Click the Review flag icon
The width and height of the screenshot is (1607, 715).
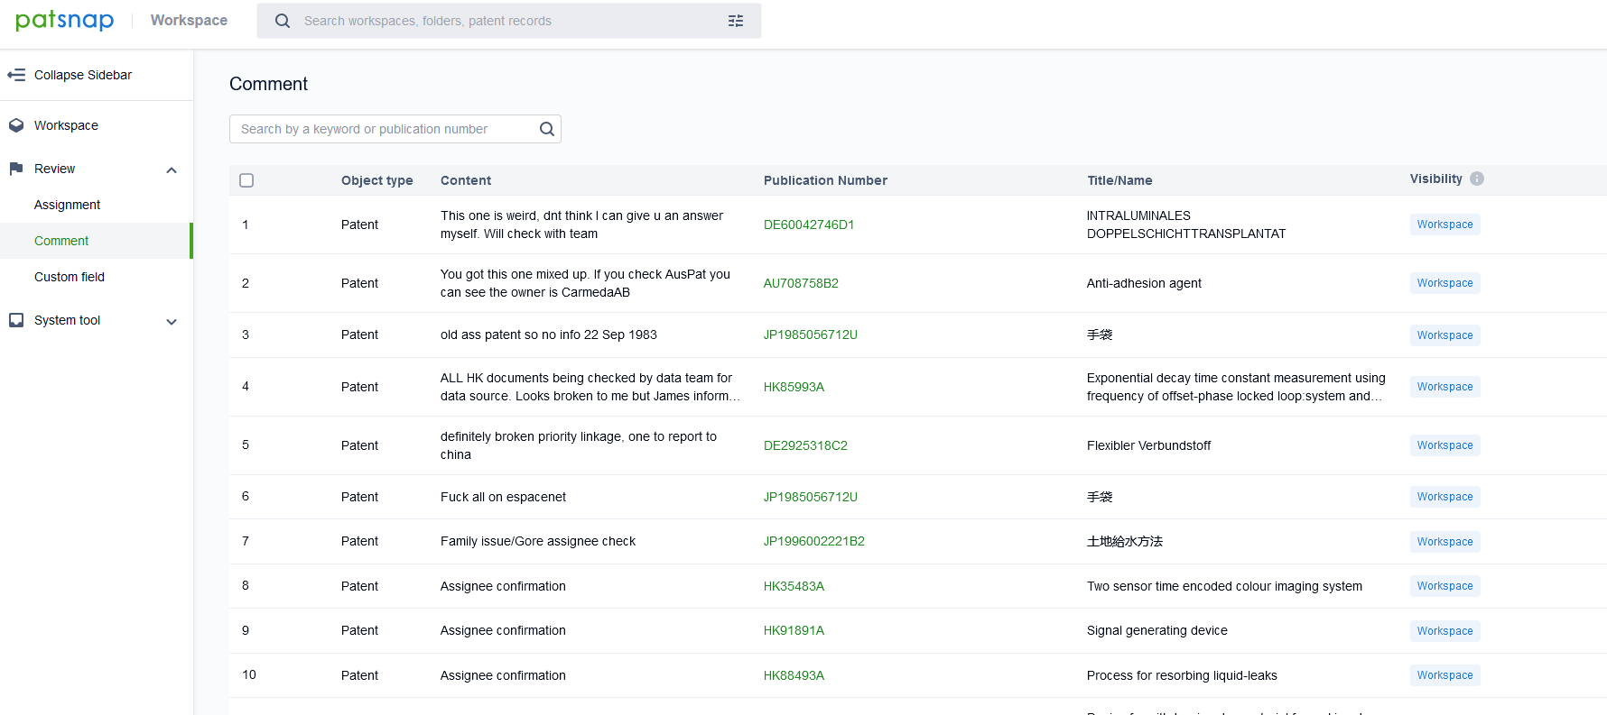16,169
